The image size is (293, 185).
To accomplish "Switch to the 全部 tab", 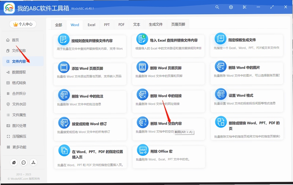I will tap(59, 25).
